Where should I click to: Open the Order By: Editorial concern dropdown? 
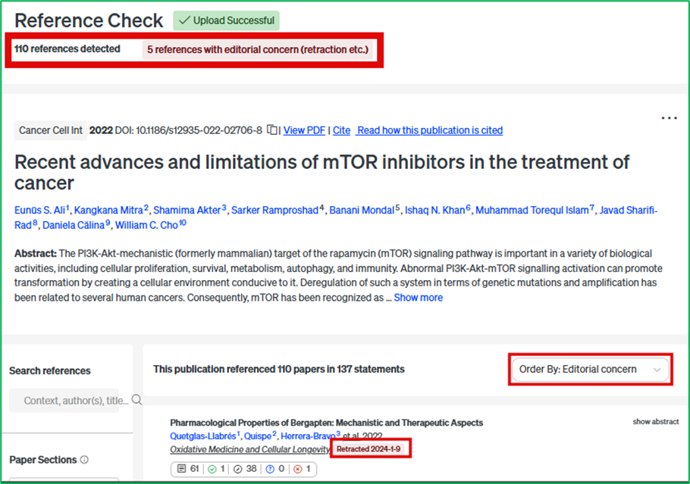pos(589,370)
